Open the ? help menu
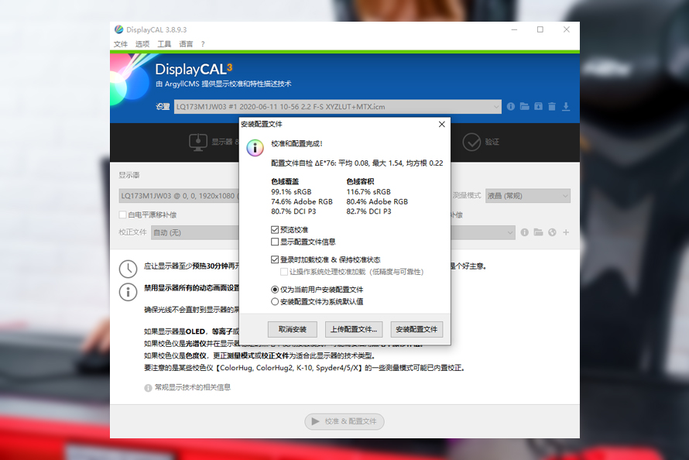 [x=203, y=44]
